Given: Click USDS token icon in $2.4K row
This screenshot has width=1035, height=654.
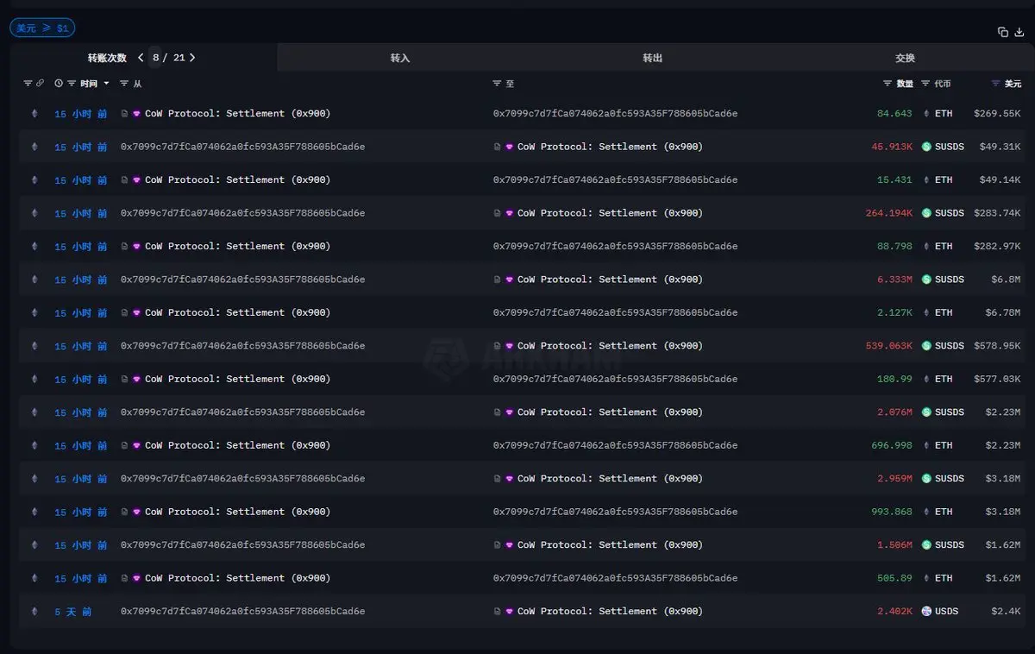Looking at the screenshot, I should 926,612.
